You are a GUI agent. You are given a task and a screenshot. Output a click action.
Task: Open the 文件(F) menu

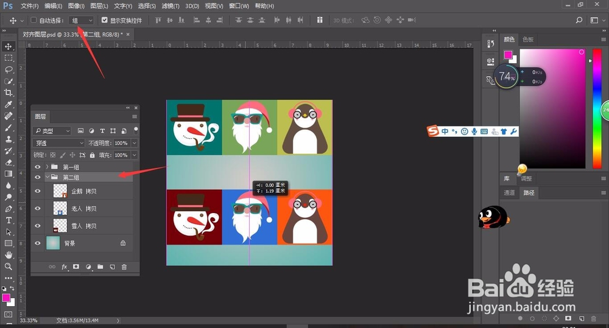(29, 6)
